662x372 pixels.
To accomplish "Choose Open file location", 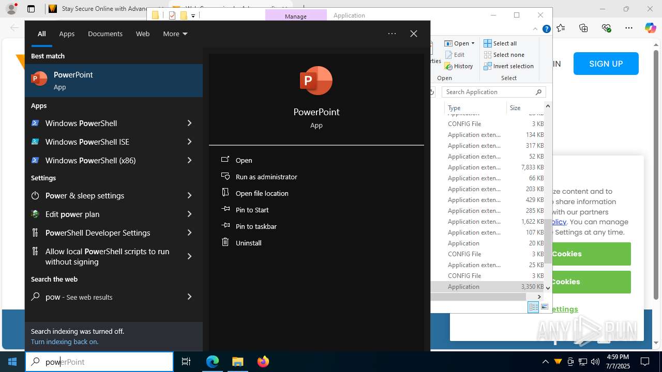I will click(262, 193).
